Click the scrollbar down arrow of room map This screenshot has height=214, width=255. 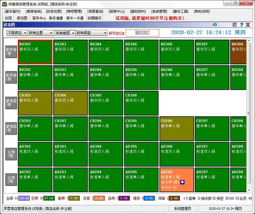pos(249,190)
